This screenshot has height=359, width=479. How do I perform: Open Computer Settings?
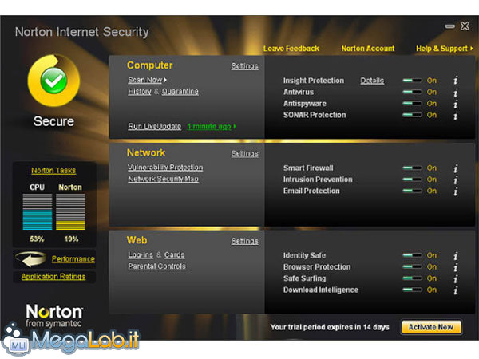coord(245,66)
